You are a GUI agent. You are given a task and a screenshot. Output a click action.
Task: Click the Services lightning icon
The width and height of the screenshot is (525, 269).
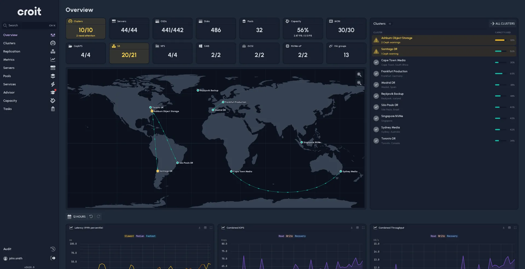click(x=53, y=84)
